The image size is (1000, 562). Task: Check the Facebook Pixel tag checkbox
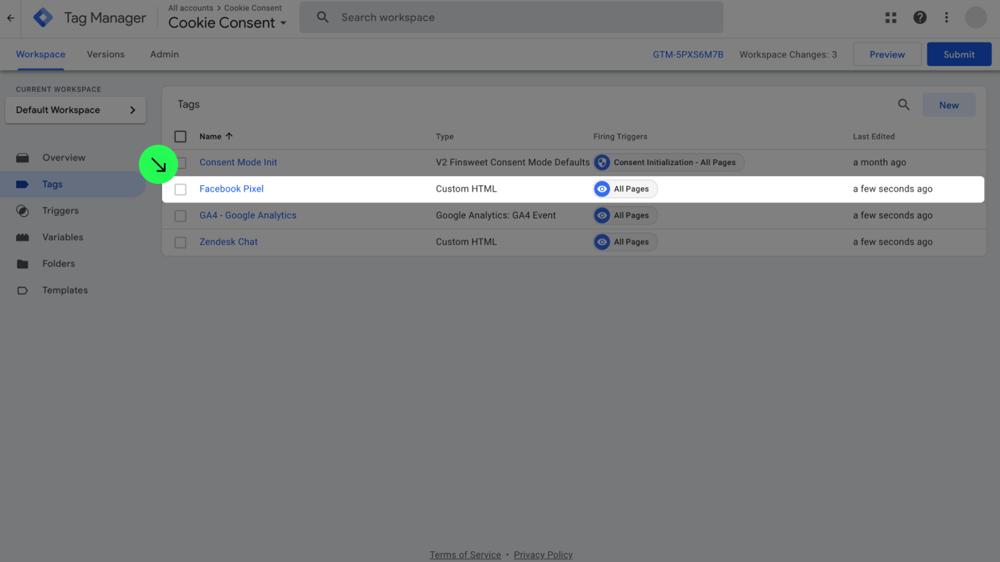point(180,189)
